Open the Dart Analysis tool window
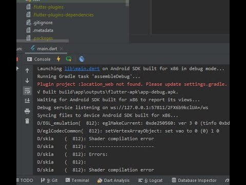This screenshot has width=246, height=185. click(x=113, y=180)
